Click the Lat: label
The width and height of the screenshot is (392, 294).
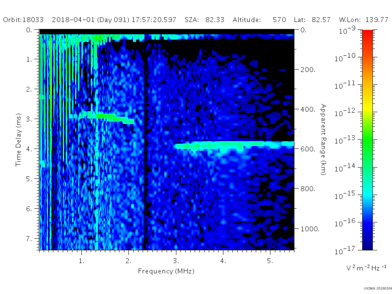299,20
